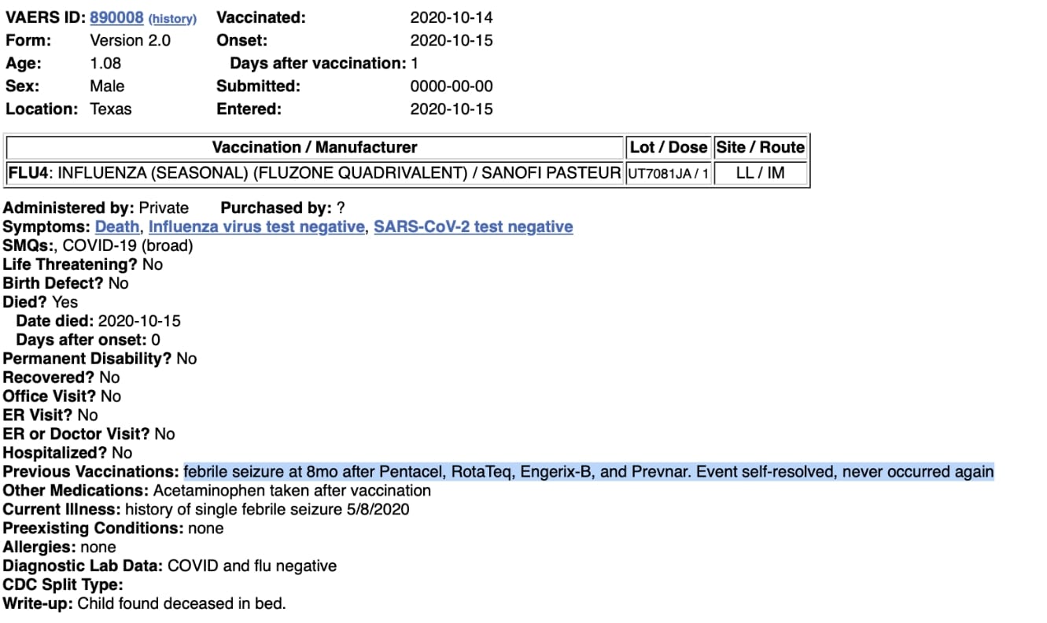The image size is (1047, 623).
Task: Open the (history) link
Action: pyautogui.click(x=172, y=18)
